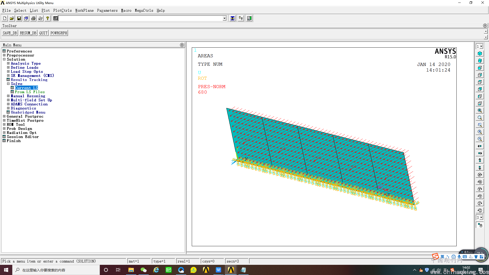Open the Report Generator icon
Image resolution: width=489 pixels, height=275 pixels.
pyautogui.click(x=40, y=18)
